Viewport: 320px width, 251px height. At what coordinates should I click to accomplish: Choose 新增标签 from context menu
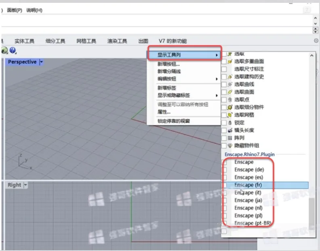[x=167, y=88]
